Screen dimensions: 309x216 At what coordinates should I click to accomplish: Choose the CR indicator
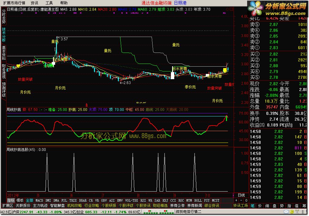(91, 200)
